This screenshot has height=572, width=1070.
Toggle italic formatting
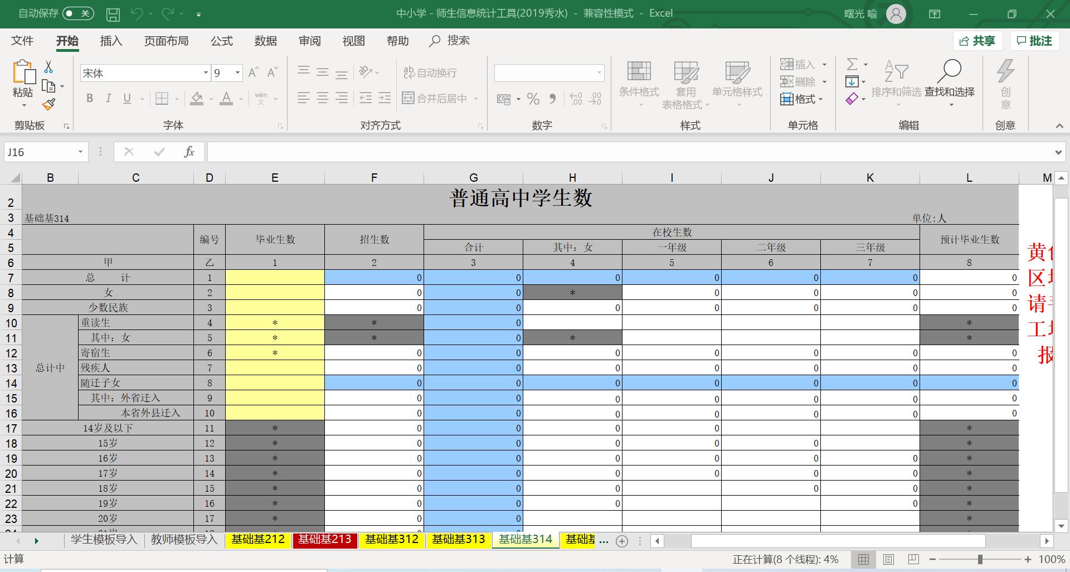coord(108,98)
